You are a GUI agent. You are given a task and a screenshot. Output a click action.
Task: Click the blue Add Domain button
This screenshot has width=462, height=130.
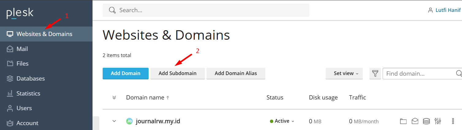pyautogui.click(x=126, y=74)
